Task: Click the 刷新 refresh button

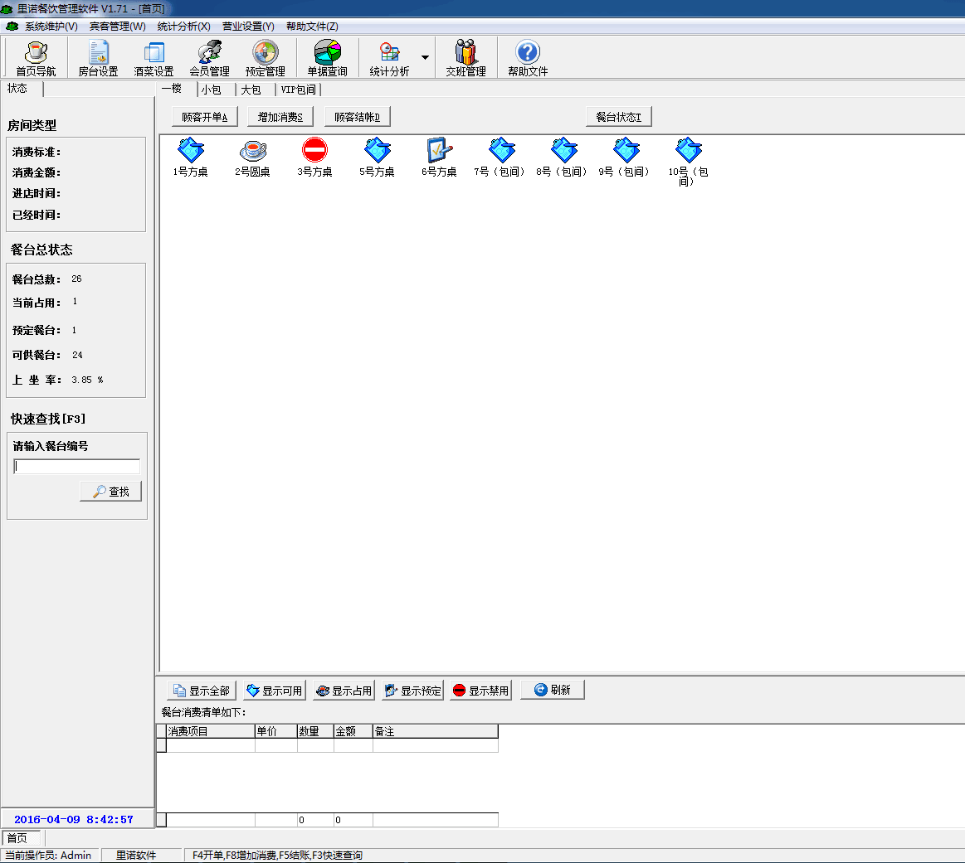Action: (553, 690)
